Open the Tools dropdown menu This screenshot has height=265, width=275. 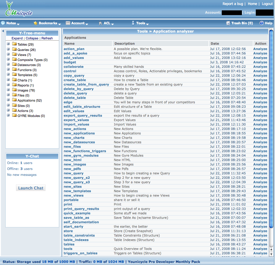coord(140,23)
